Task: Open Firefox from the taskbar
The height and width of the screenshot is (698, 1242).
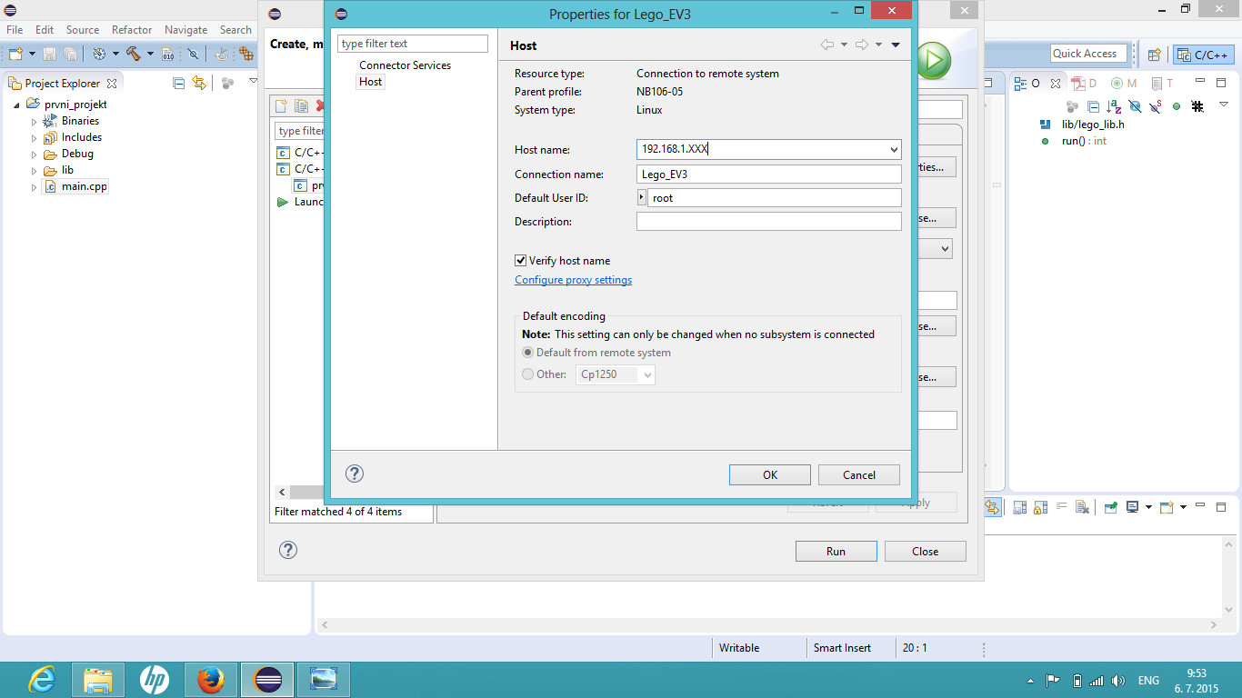Action: 210,679
